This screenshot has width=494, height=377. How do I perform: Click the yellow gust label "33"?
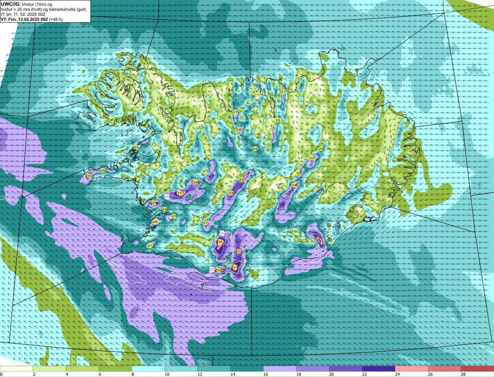[x=231, y=193]
